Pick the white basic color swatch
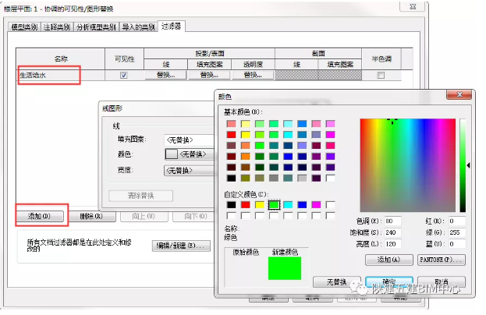486x315 pixels. pos(331,178)
